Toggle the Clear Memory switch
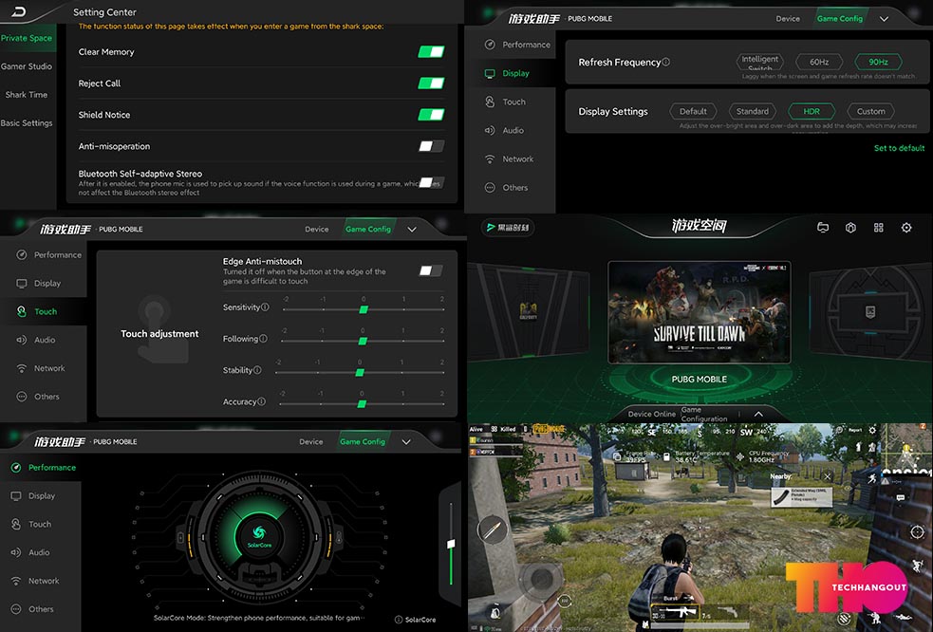 click(431, 52)
